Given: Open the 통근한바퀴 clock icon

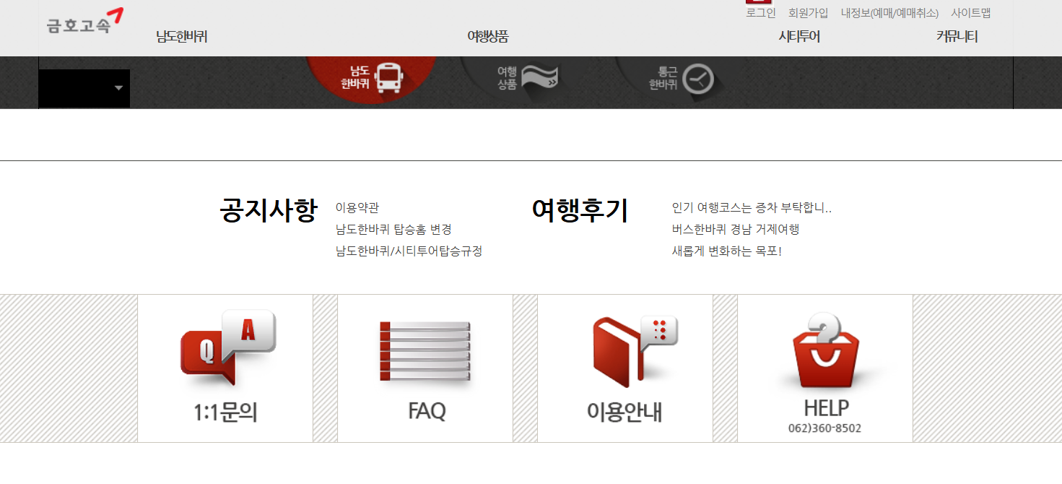Looking at the screenshot, I should coord(681,78).
